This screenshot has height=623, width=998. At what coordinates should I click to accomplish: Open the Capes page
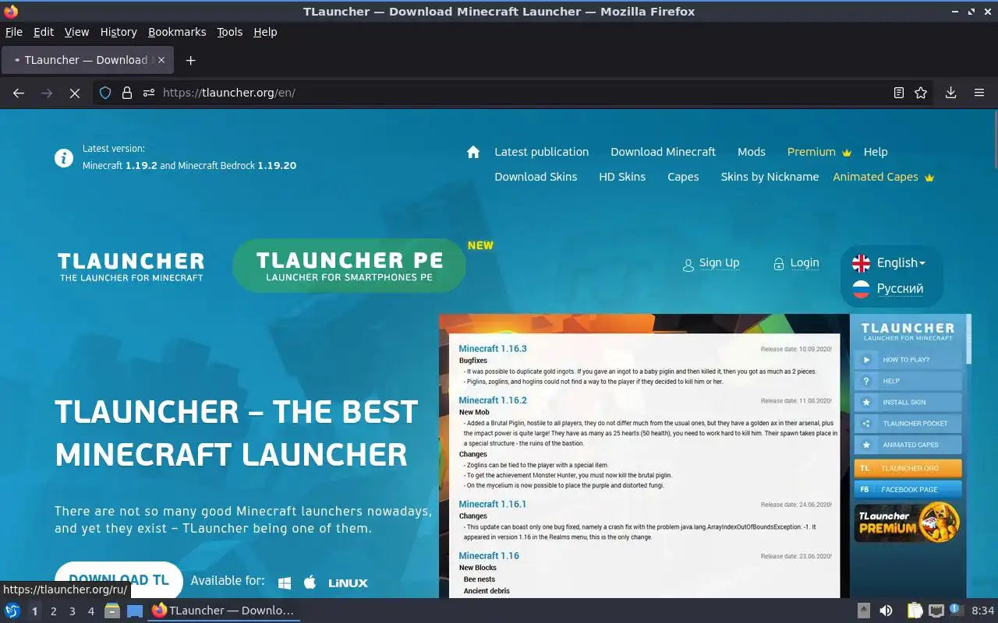pos(683,177)
